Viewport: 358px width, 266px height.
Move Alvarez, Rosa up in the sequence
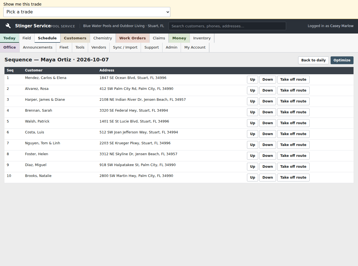point(253,90)
